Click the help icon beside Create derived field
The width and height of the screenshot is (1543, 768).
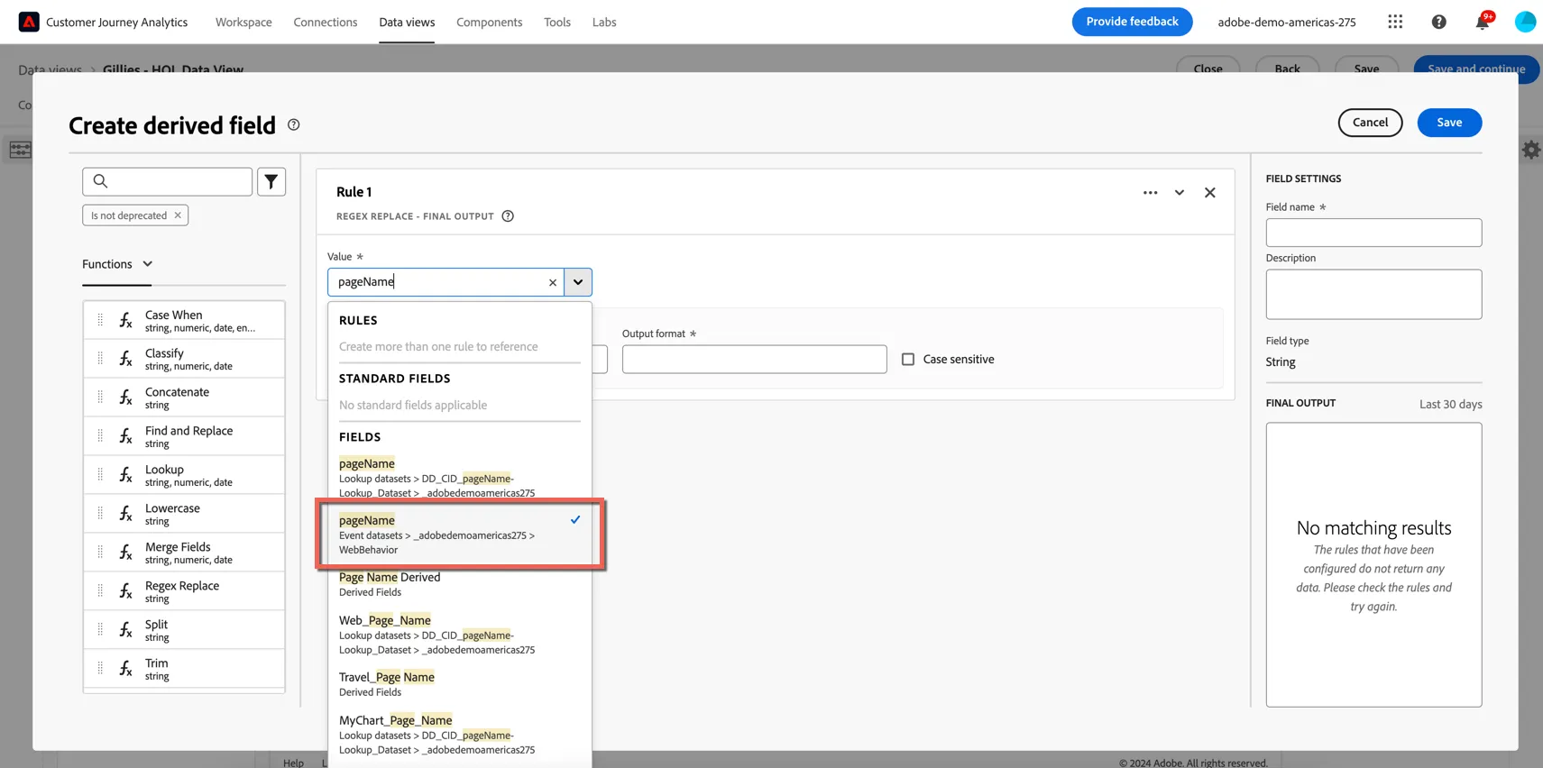click(x=293, y=124)
